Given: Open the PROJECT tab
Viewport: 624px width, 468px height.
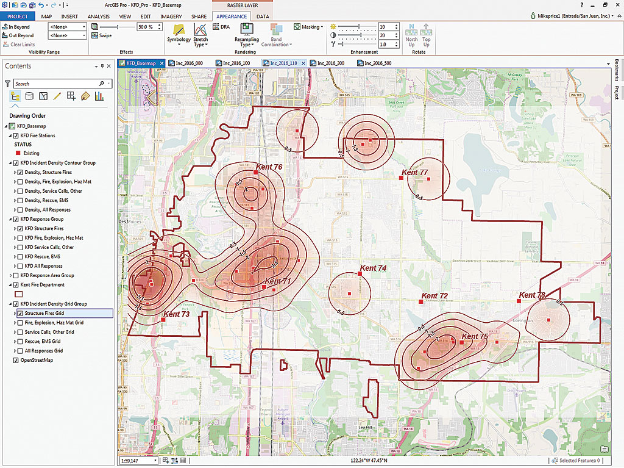Looking at the screenshot, I should (18, 16).
